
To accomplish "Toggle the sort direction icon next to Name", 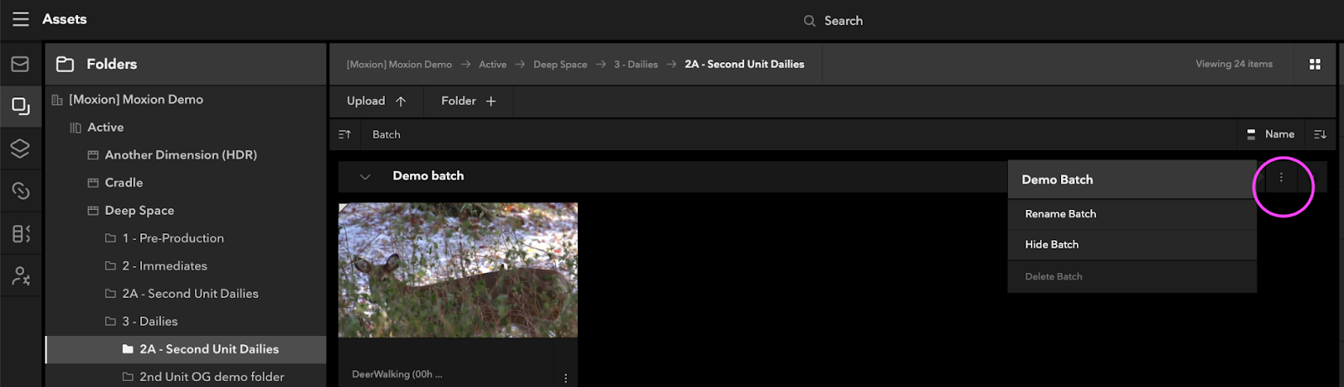I will (x=1320, y=134).
